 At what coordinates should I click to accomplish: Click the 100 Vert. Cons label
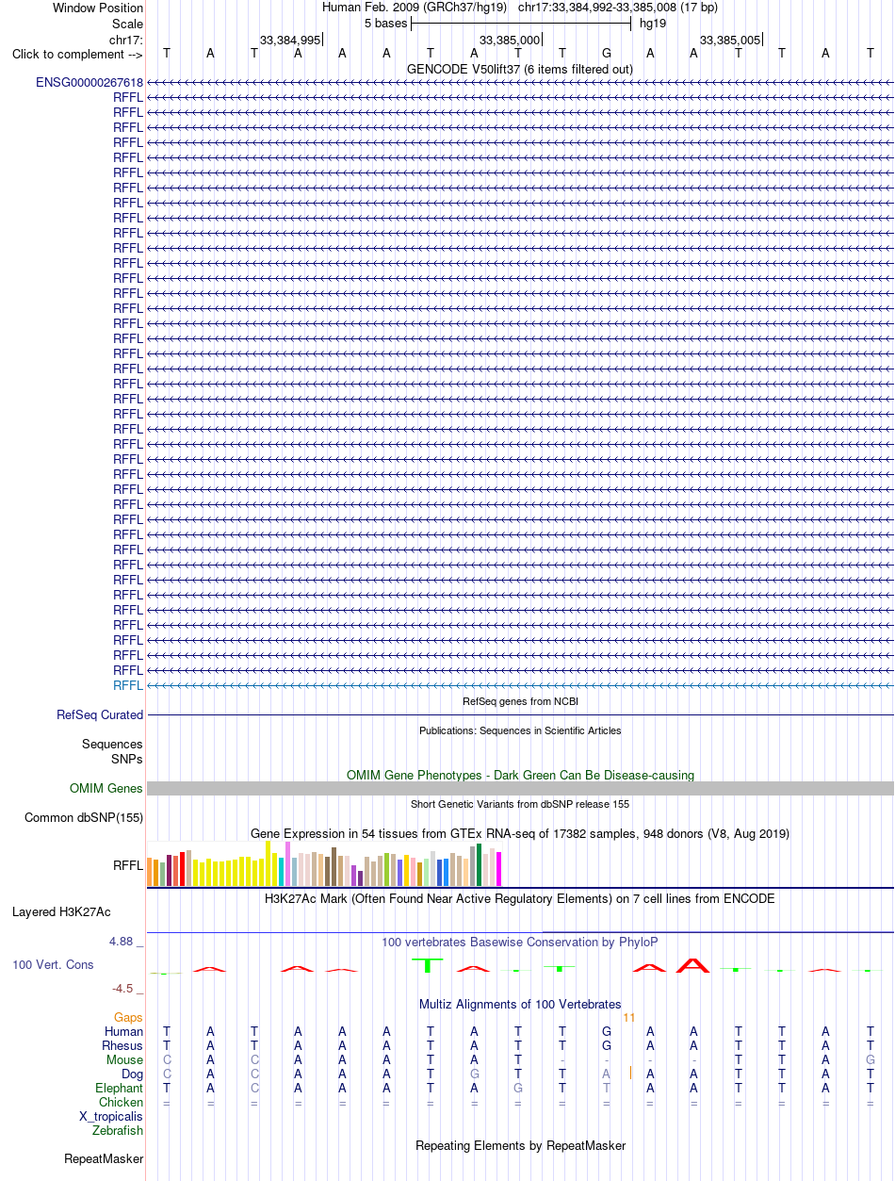[x=53, y=965]
